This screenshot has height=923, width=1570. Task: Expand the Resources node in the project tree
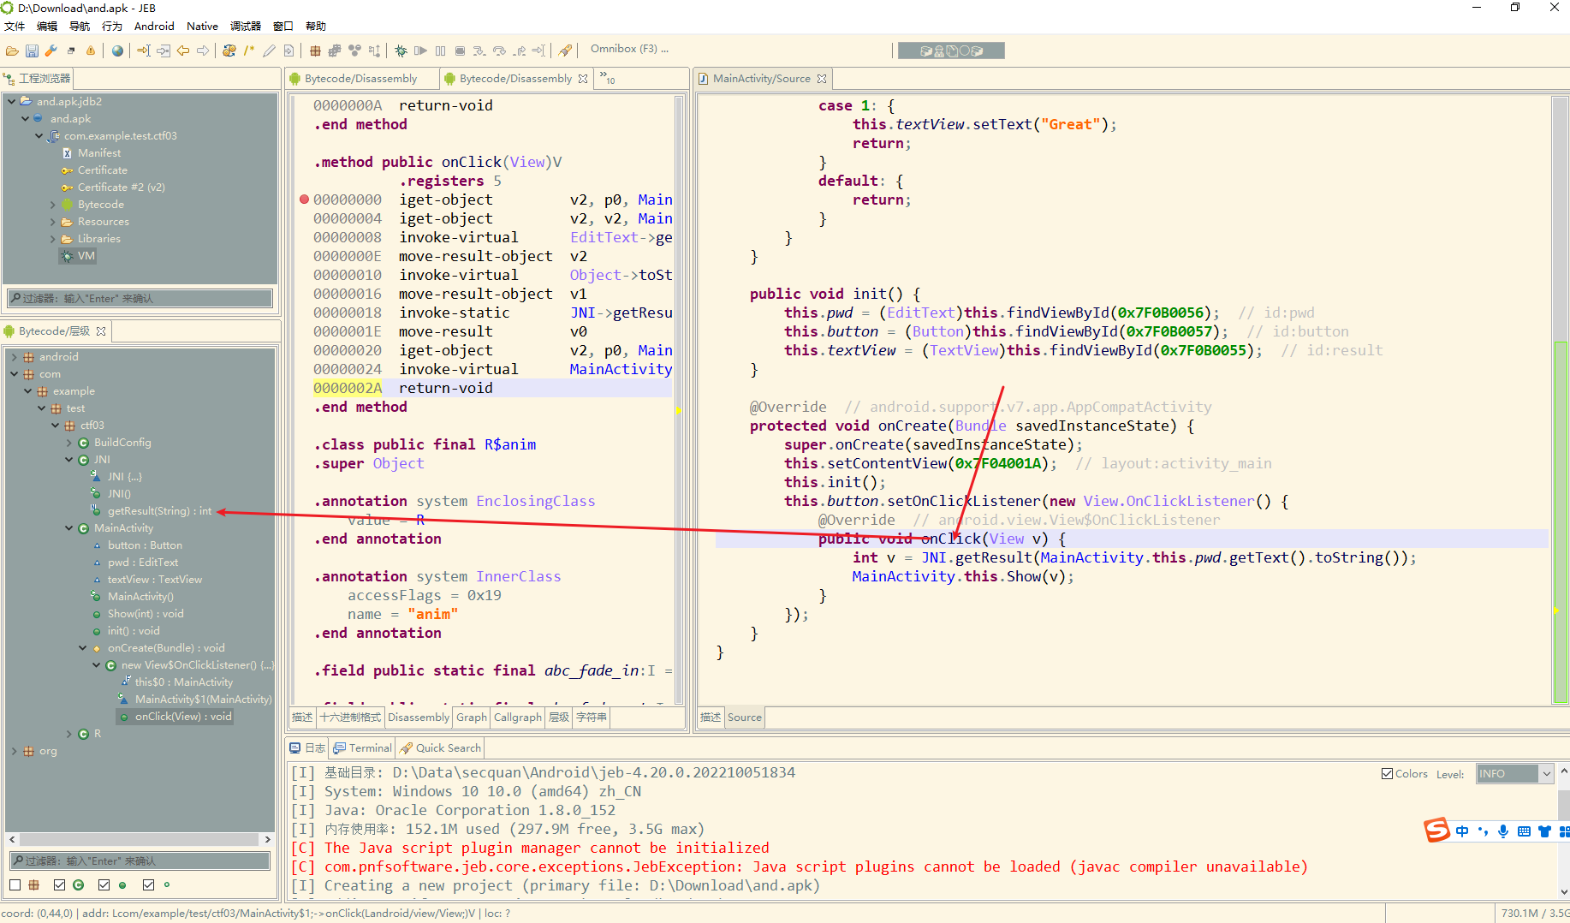[x=52, y=222]
